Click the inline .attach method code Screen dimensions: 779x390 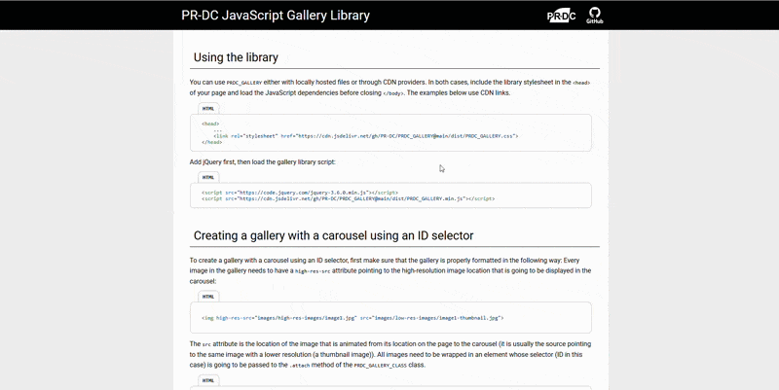[x=302, y=365]
